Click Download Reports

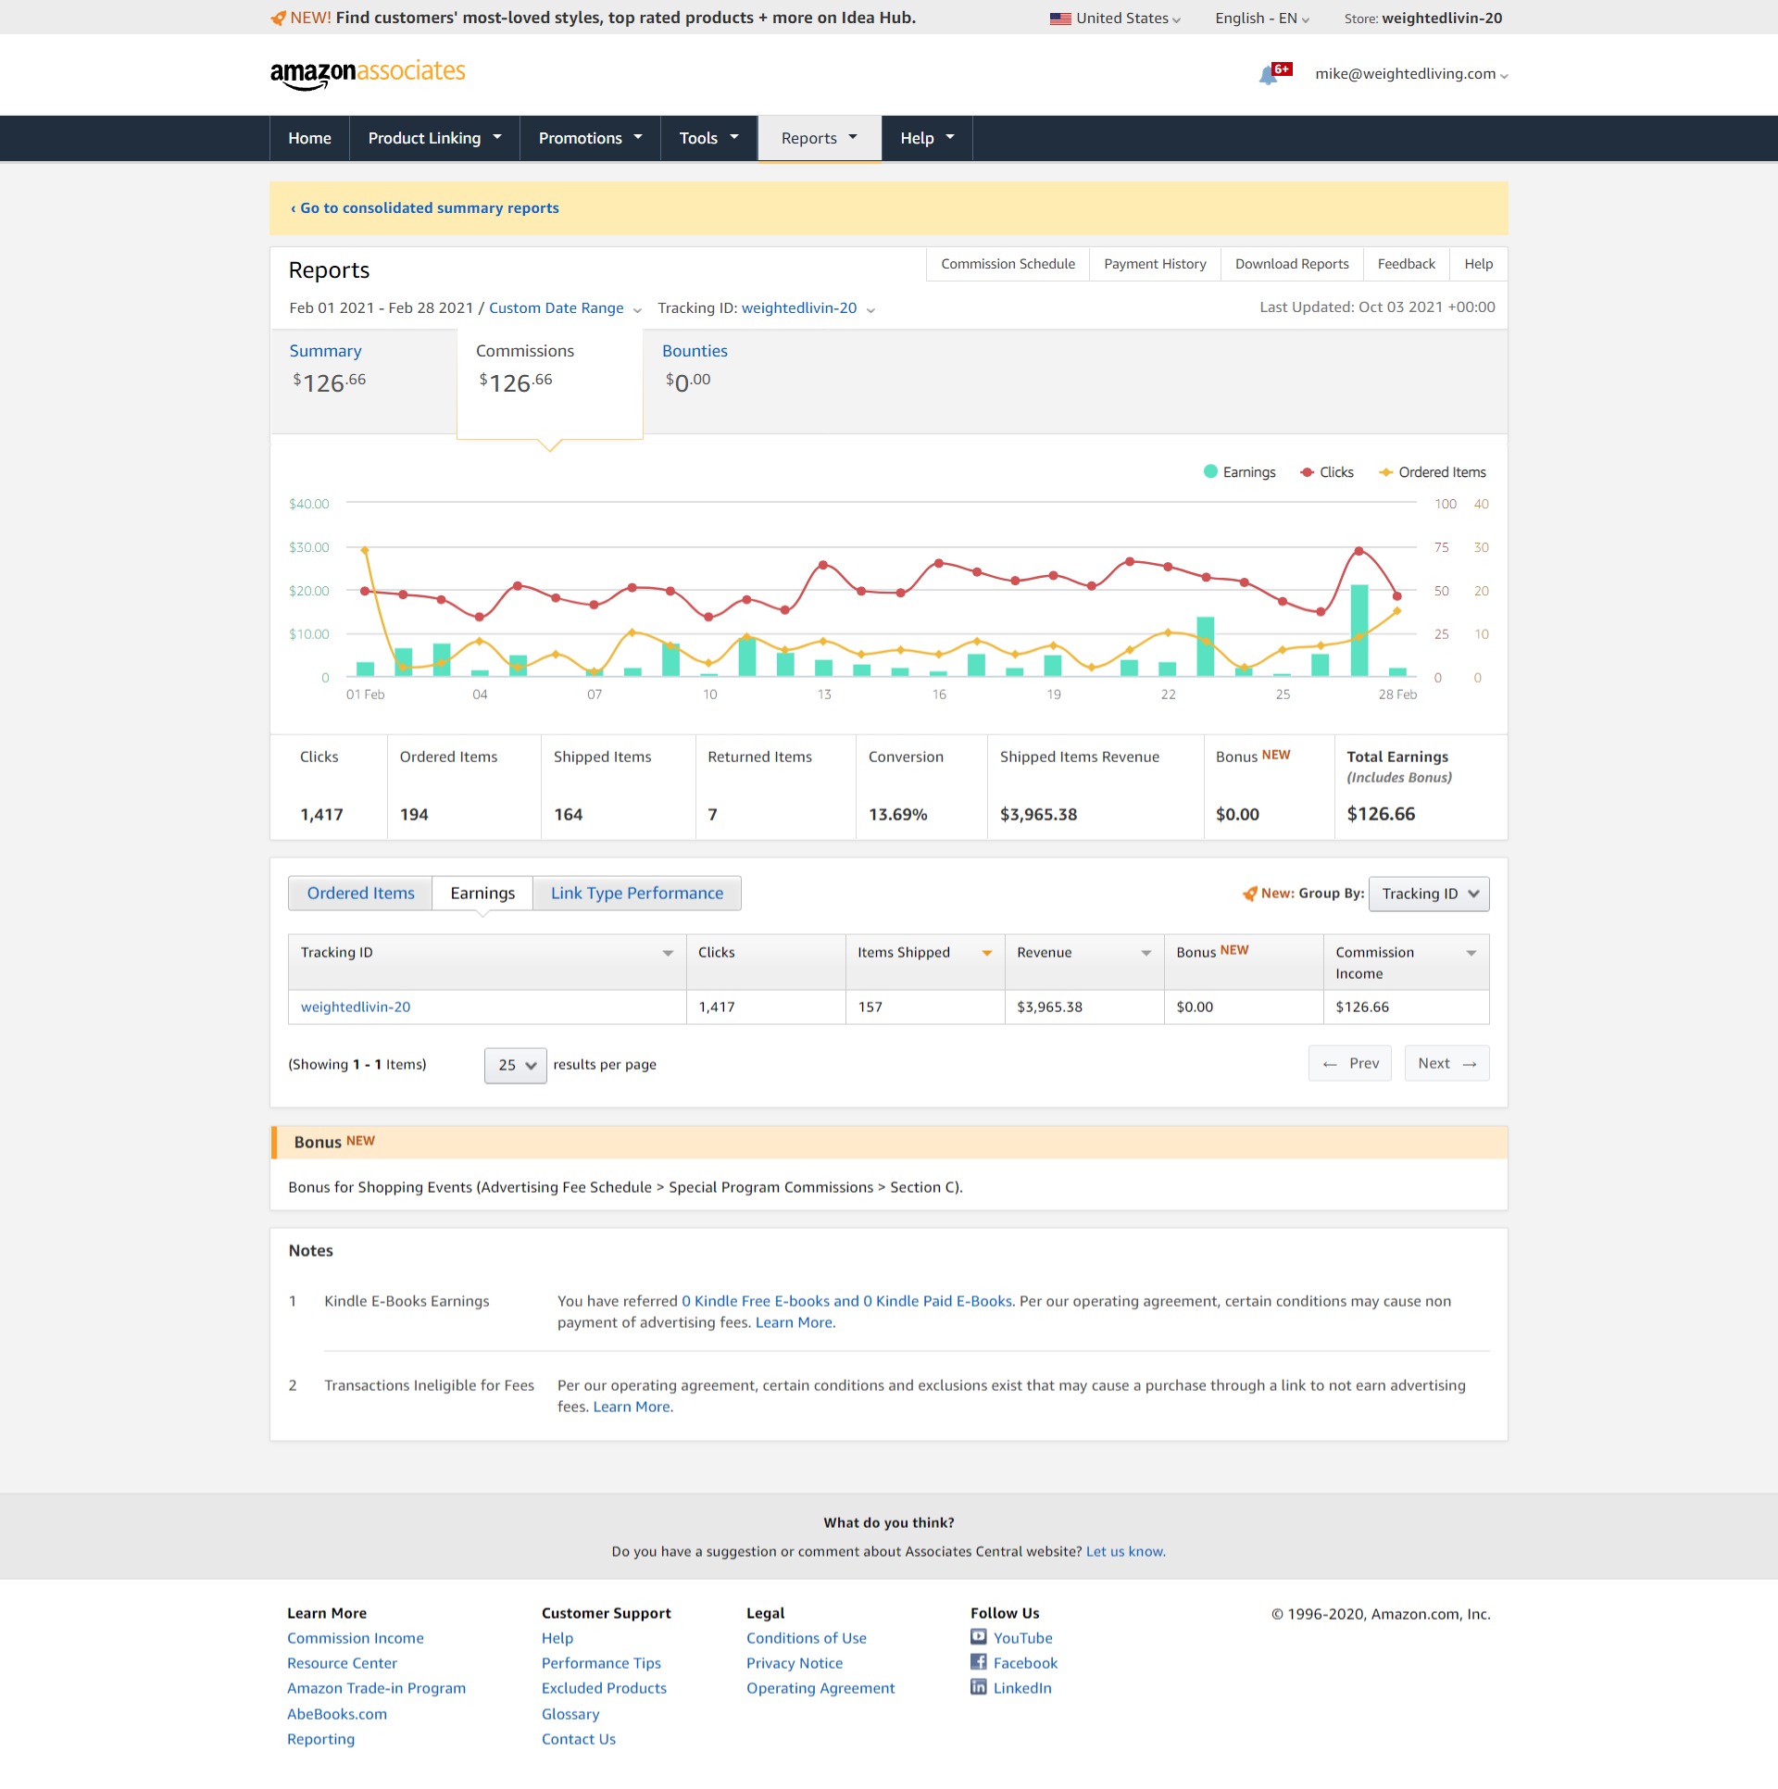1292,264
